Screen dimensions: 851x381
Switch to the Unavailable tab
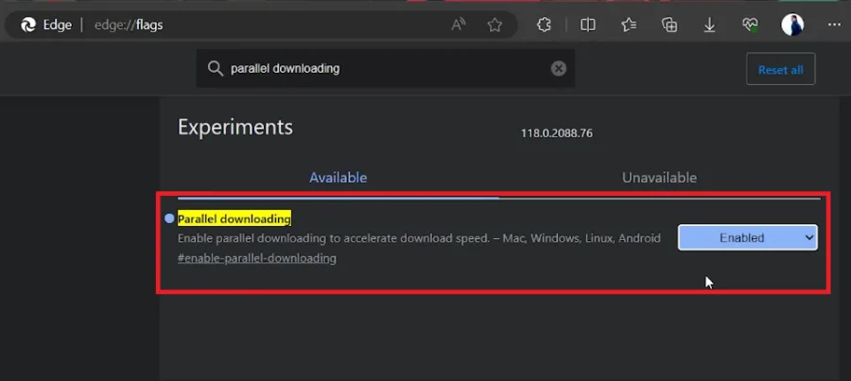click(659, 178)
